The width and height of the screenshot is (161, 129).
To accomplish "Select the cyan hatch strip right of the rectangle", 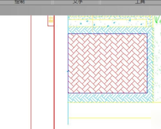I will (150, 64).
